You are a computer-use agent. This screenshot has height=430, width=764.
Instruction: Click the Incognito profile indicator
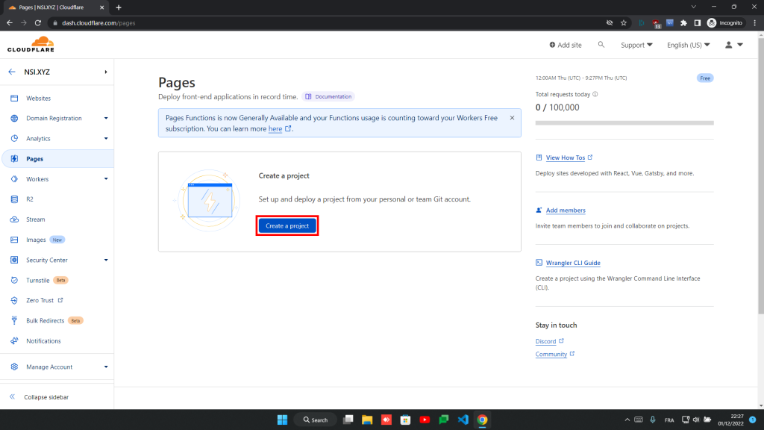click(725, 23)
